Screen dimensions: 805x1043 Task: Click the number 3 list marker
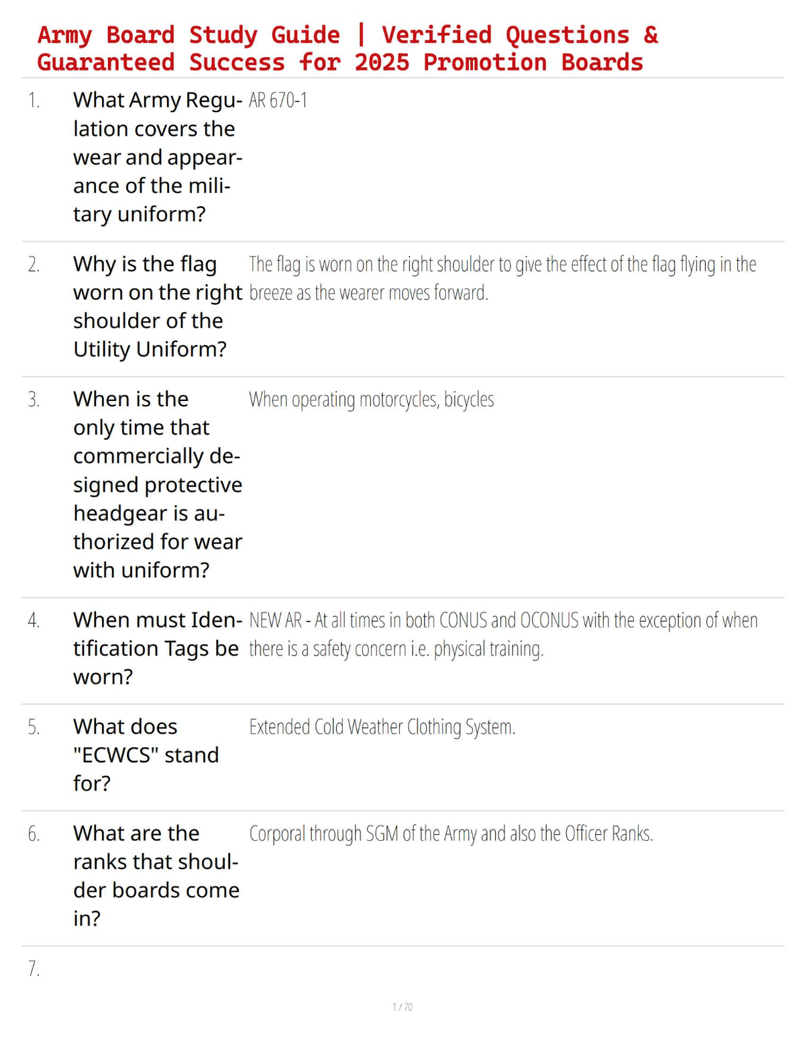(x=34, y=400)
